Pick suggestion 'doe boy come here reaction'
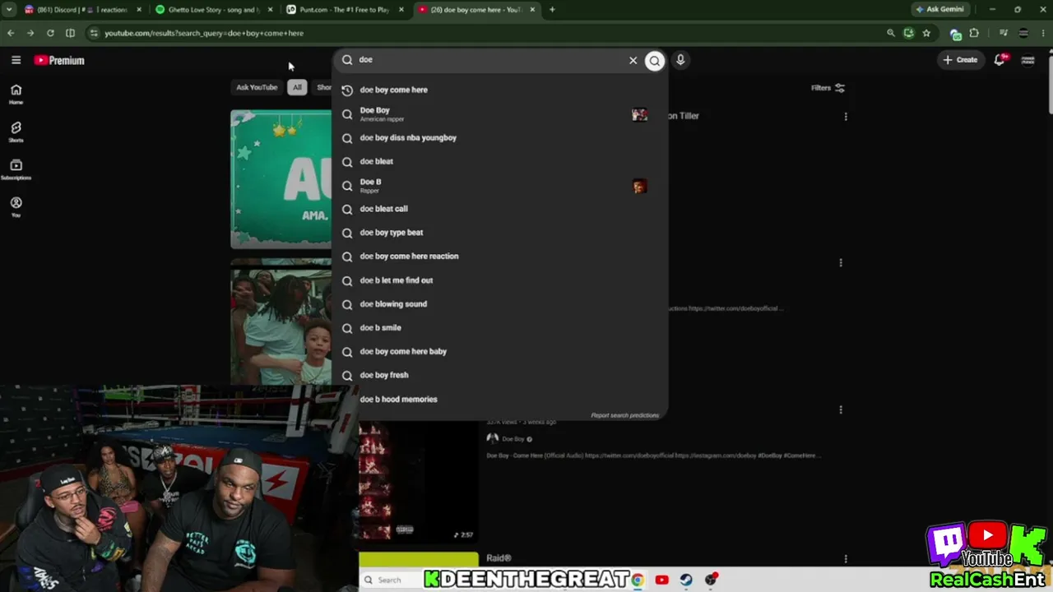 tap(500, 257)
